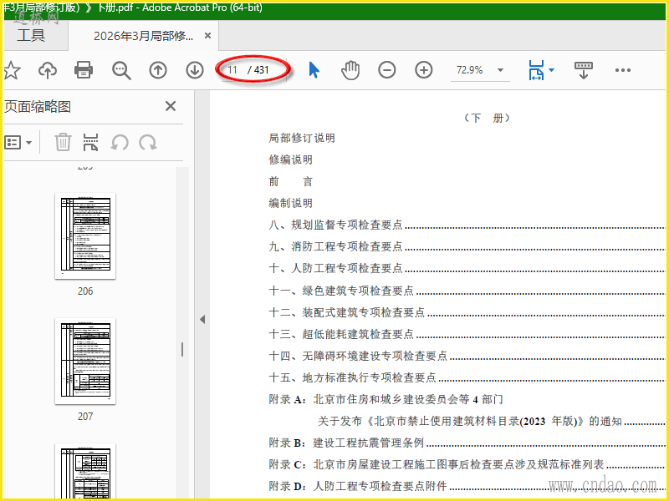Collapse the navigation pane arrow
Screen dimensions: 669x501
202,319
